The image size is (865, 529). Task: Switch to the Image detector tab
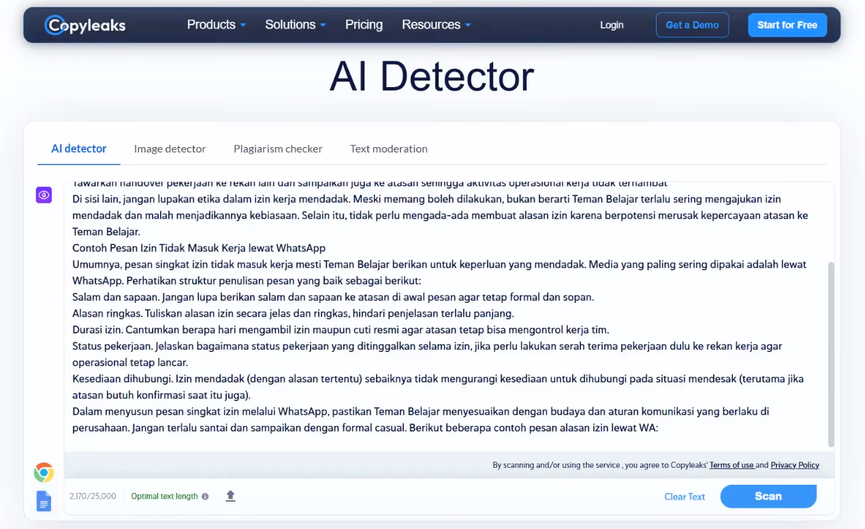(170, 148)
